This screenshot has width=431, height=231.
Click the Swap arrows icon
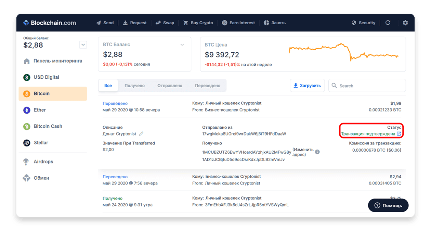[x=158, y=23]
